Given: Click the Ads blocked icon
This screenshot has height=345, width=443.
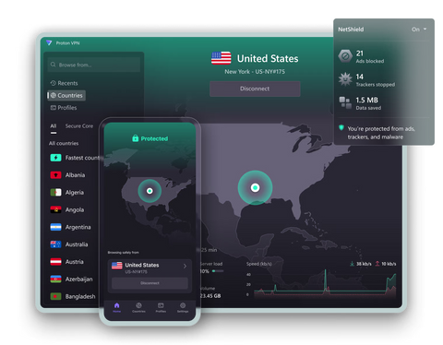Looking at the screenshot, I should tap(345, 56).
